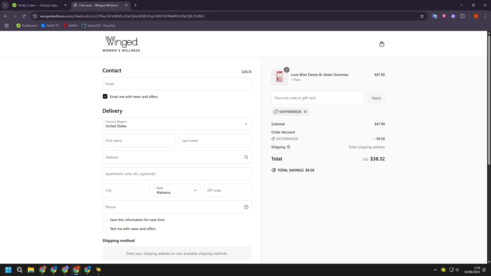Open the Bitwarden shield extension icon
This screenshot has width=491, height=276.
444,16
